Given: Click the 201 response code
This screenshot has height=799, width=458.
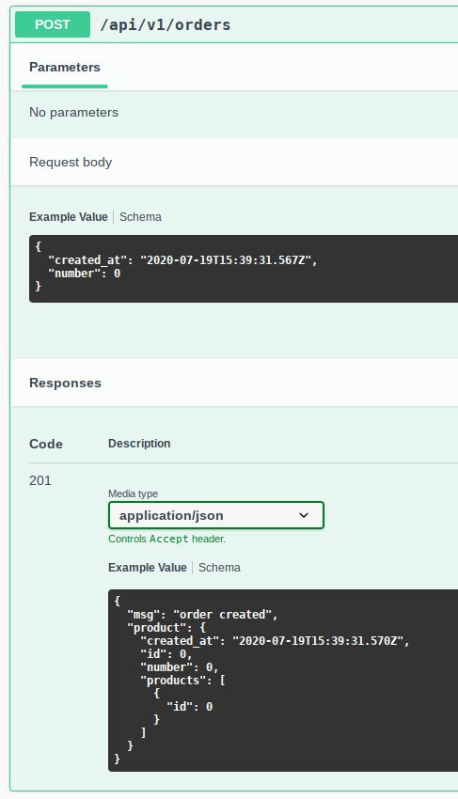Looking at the screenshot, I should point(40,480).
